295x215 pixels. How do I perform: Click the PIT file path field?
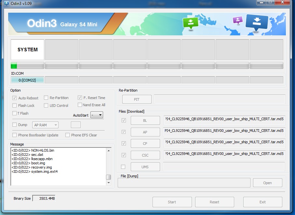click(x=220, y=99)
